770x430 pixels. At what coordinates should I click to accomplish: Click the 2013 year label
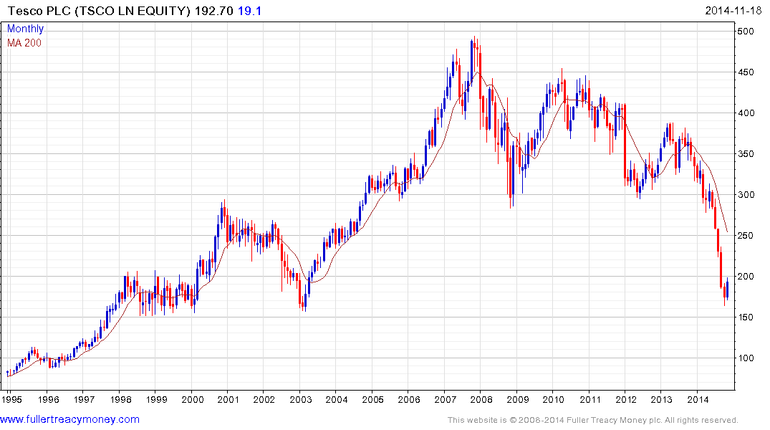click(x=661, y=399)
